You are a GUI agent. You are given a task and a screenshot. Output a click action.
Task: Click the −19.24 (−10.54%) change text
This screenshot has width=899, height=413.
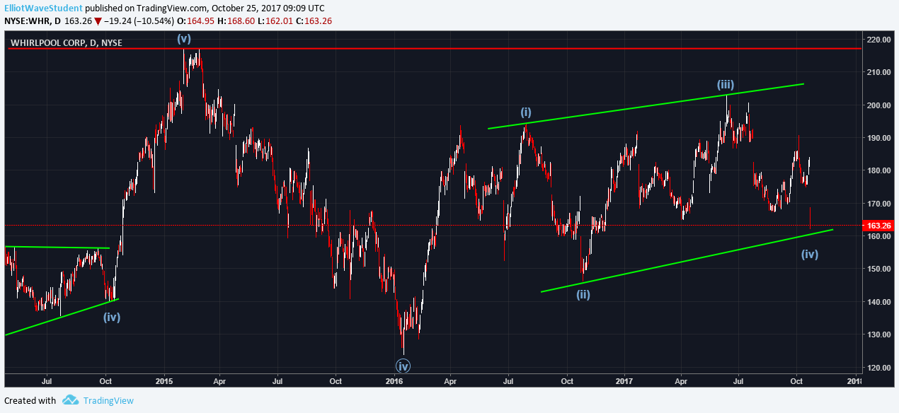pyautogui.click(x=139, y=21)
